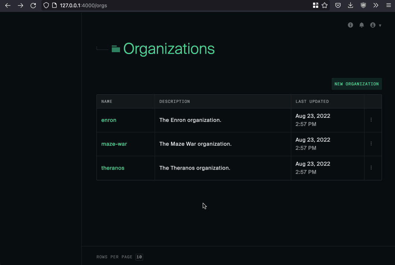Screen dimensions: 395x265
Task: Click the Organizations page heading
Action: coord(169,48)
